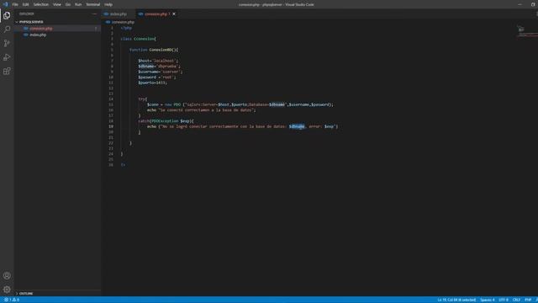Change file encoding UTF-8 in status bar
538x303 pixels.
[504, 300]
